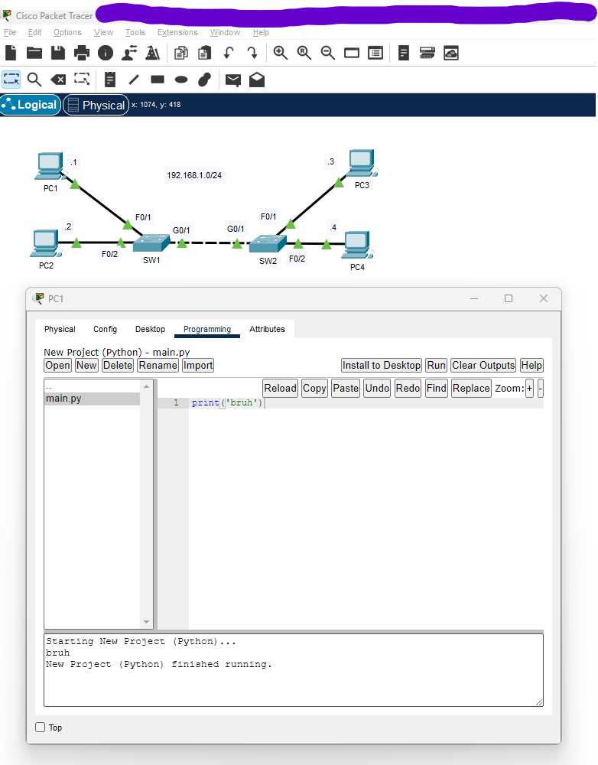This screenshot has height=765, width=598.
Task: Click the Undo arrow icon in main toolbar
Action: pyautogui.click(x=229, y=53)
